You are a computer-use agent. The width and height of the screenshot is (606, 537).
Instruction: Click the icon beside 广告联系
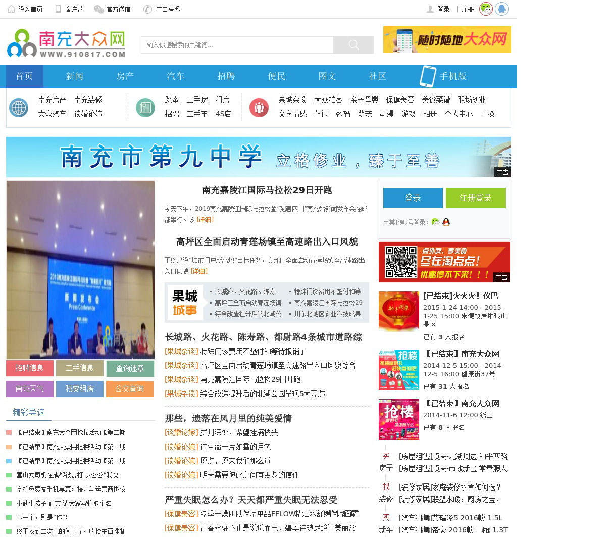tap(147, 9)
